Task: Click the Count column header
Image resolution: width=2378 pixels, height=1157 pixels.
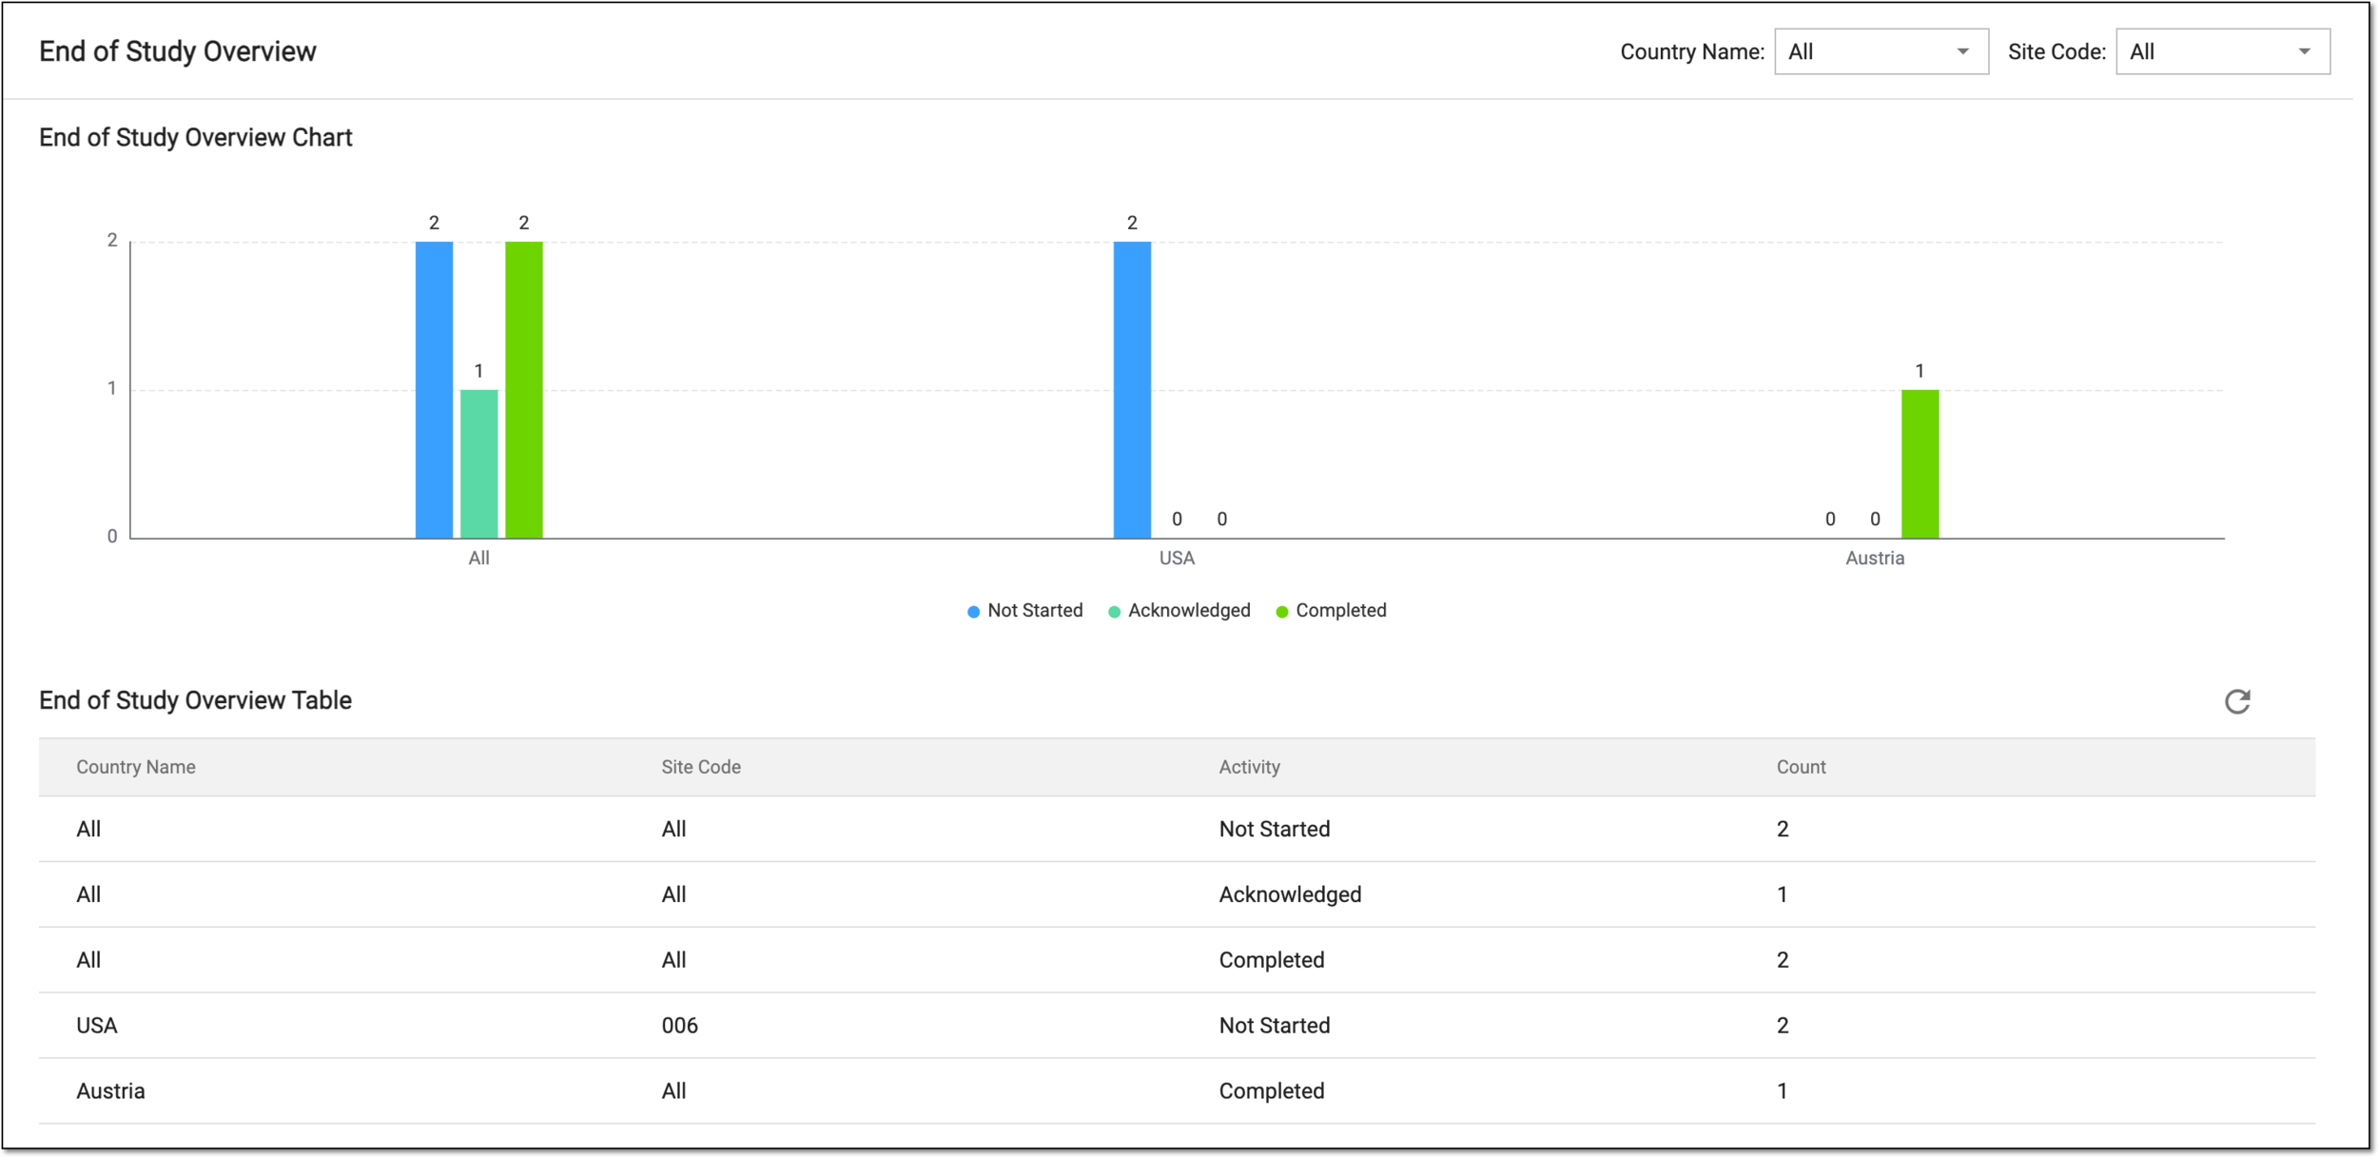Action: pyautogui.click(x=1801, y=767)
